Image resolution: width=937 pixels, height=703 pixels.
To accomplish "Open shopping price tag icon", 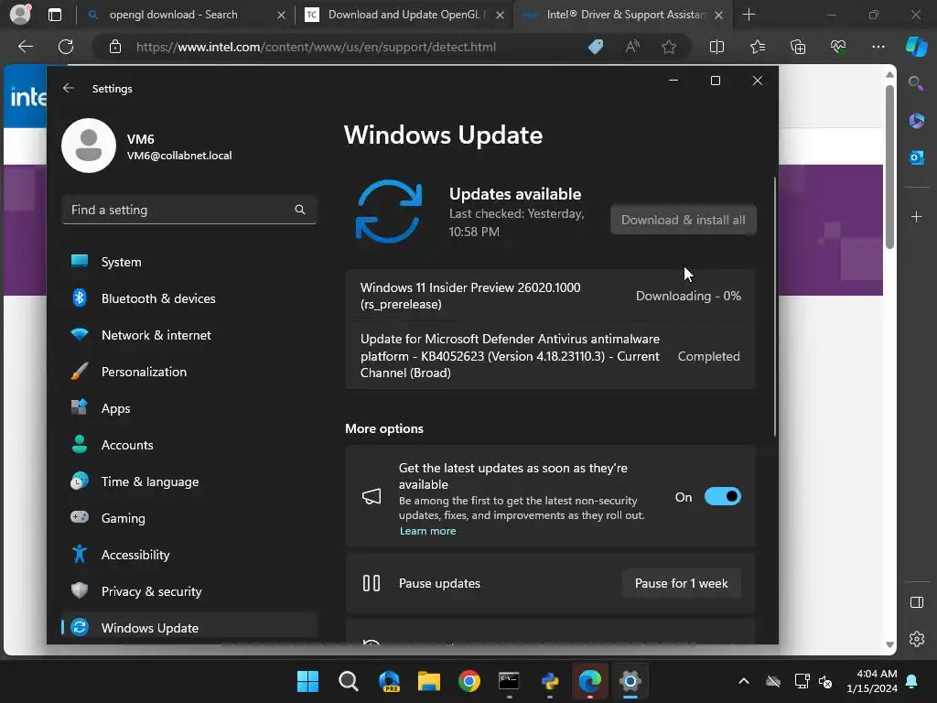I will coord(596,47).
